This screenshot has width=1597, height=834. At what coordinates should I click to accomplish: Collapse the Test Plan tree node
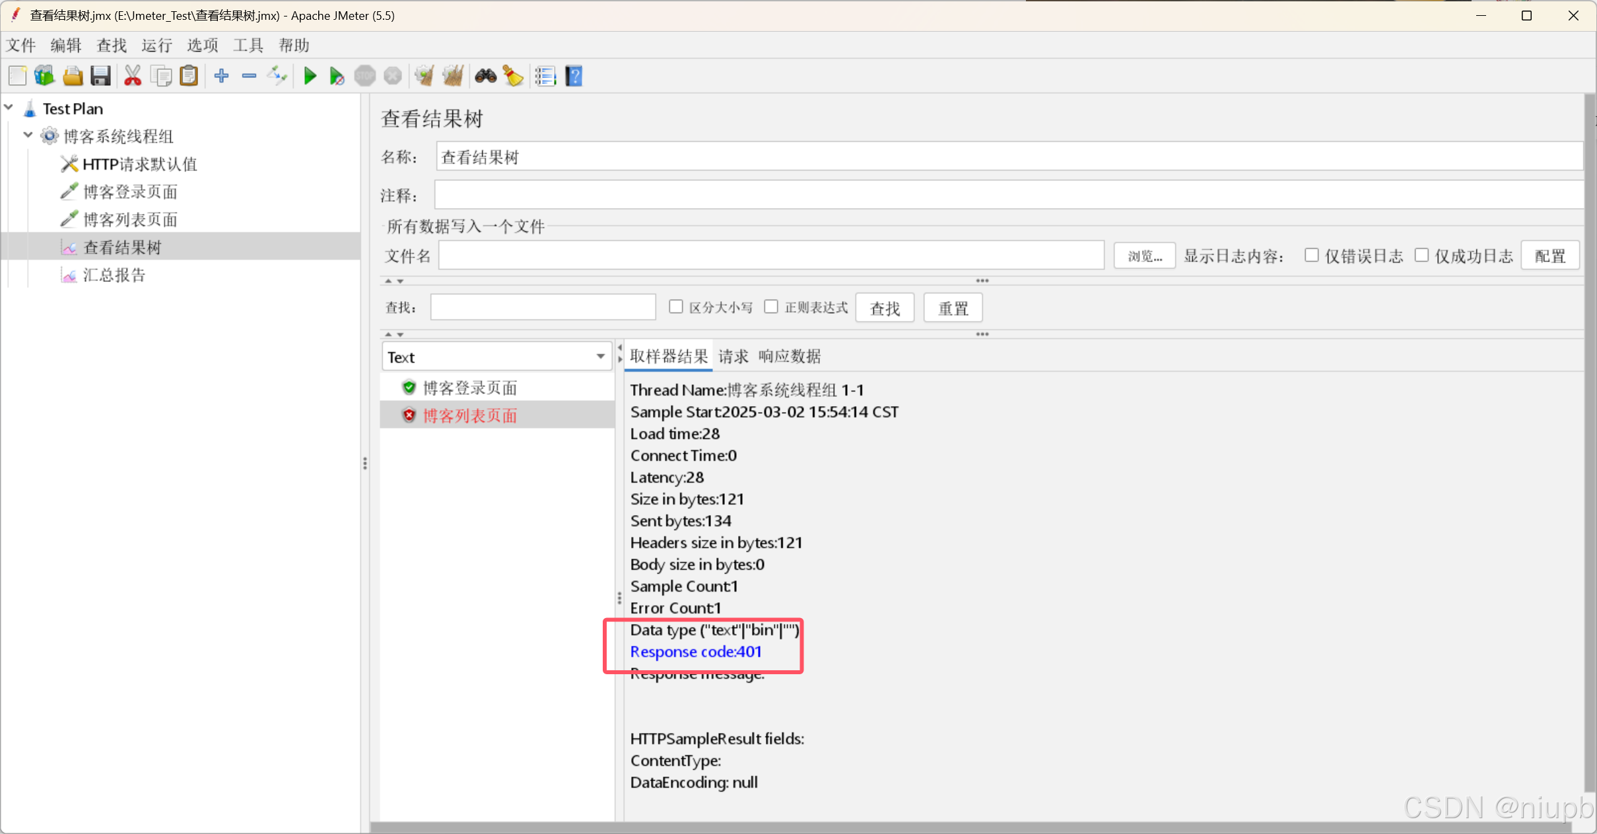[9, 107]
